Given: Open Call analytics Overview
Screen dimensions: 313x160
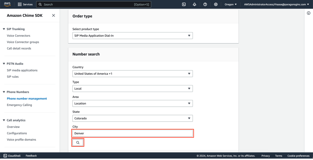Looking at the screenshot, I should [13, 127].
